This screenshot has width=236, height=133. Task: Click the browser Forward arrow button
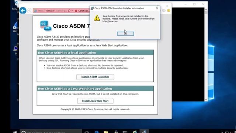(x=29, y=11)
